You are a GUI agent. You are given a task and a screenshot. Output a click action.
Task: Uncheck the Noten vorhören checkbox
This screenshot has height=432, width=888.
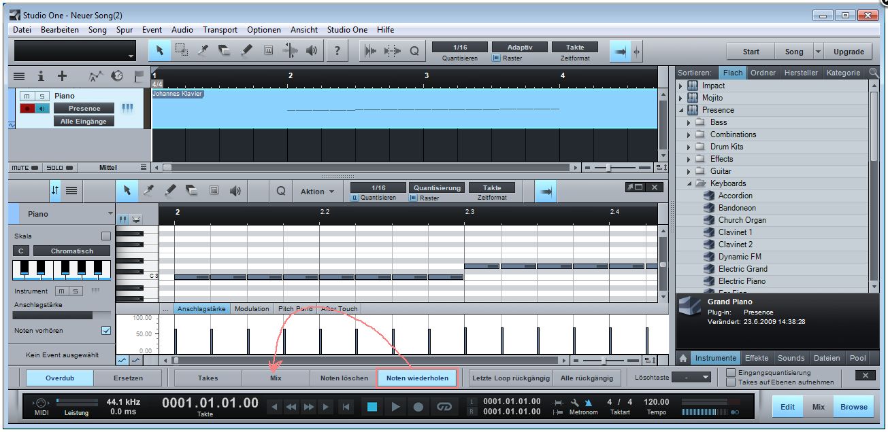[x=105, y=331]
